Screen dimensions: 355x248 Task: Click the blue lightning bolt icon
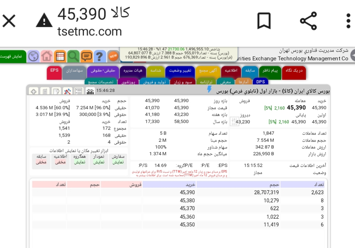pyautogui.click(x=210, y=89)
